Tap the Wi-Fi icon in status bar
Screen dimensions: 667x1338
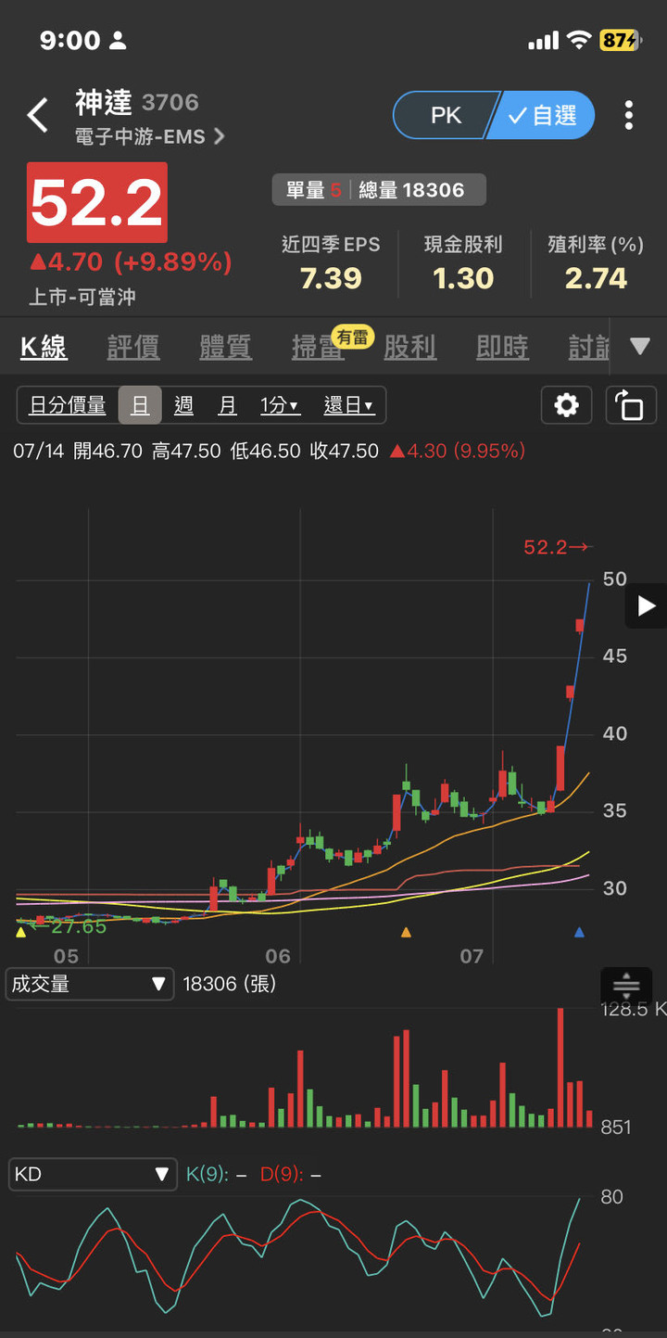pyautogui.click(x=579, y=40)
